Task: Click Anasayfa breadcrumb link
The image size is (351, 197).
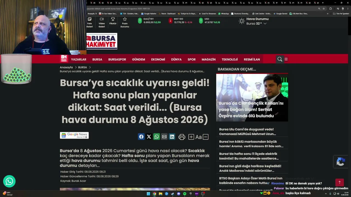Action: pos(66,67)
